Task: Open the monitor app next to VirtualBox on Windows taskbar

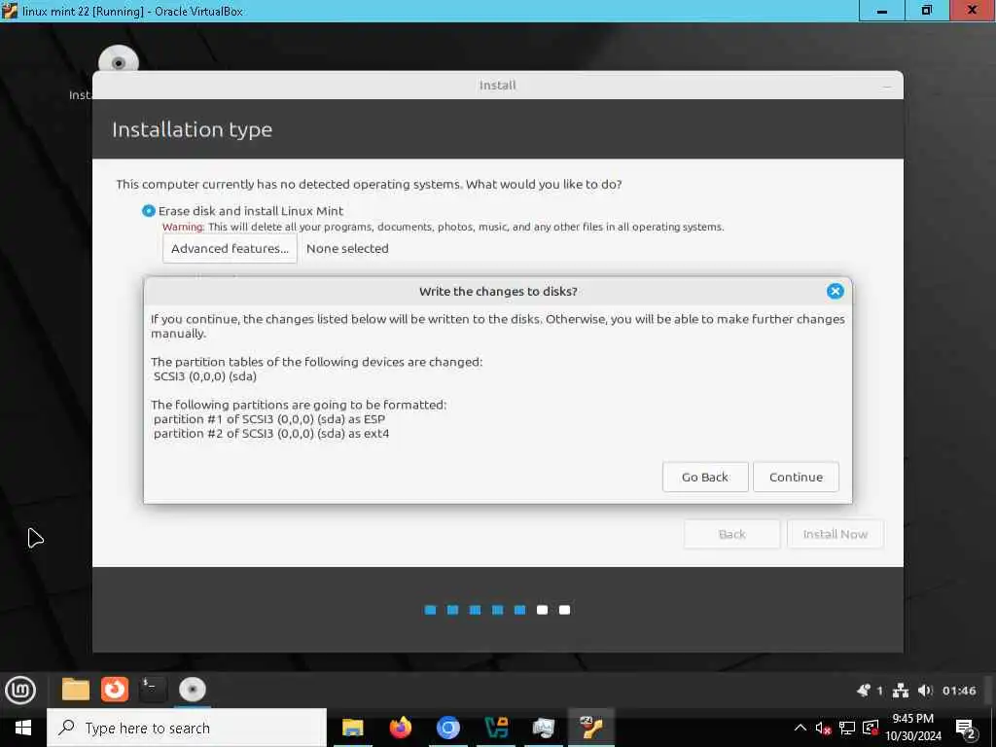Action: click(544, 728)
